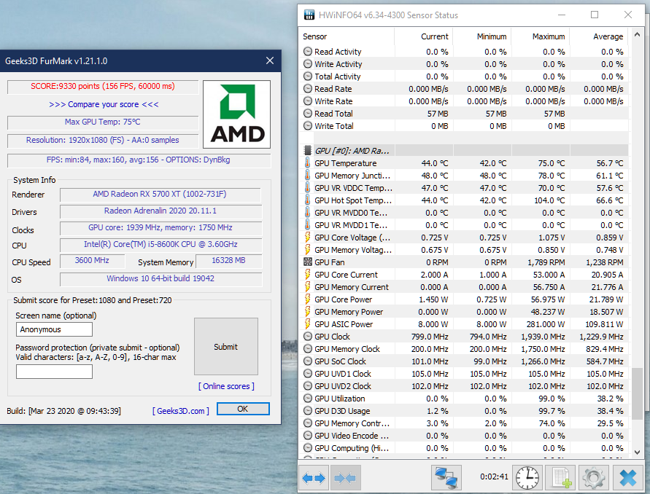Open the Online scores link
The height and width of the screenshot is (494, 650).
[x=226, y=386]
